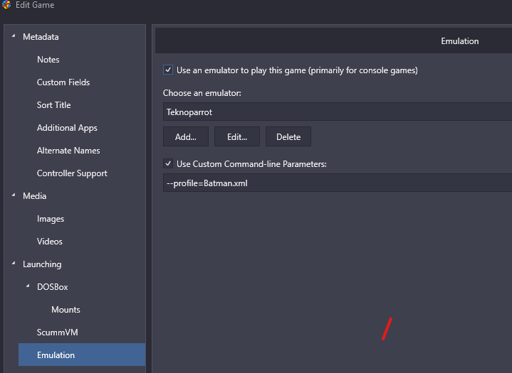Viewport: 512px width, 373px height.
Task: Collapse the Launching tree section
Action: [14, 264]
